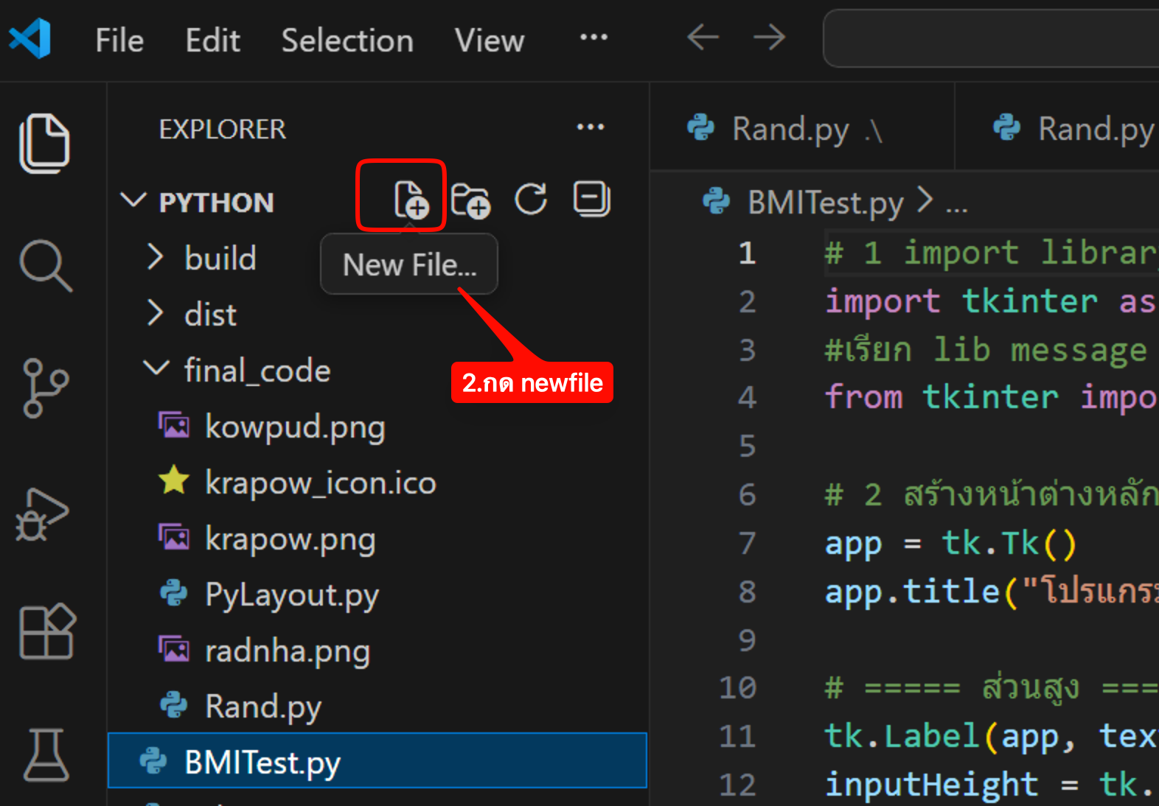
Task: Open the Run and Debug view
Action: click(x=43, y=514)
